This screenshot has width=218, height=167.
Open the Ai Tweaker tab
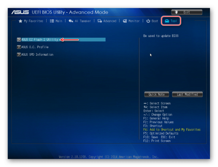pos(80,21)
